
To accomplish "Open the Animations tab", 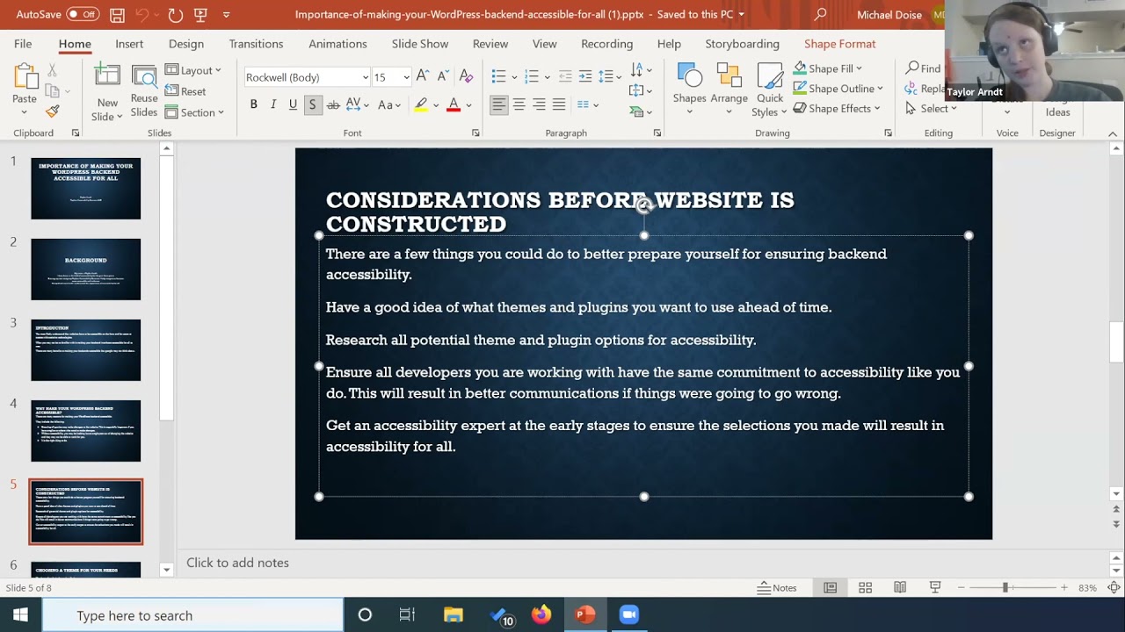I will tap(337, 44).
